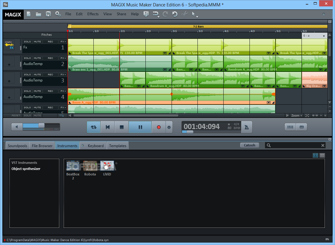Screen dimensions: 335x245
Task: Open the Effects menu
Action: (93, 14)
